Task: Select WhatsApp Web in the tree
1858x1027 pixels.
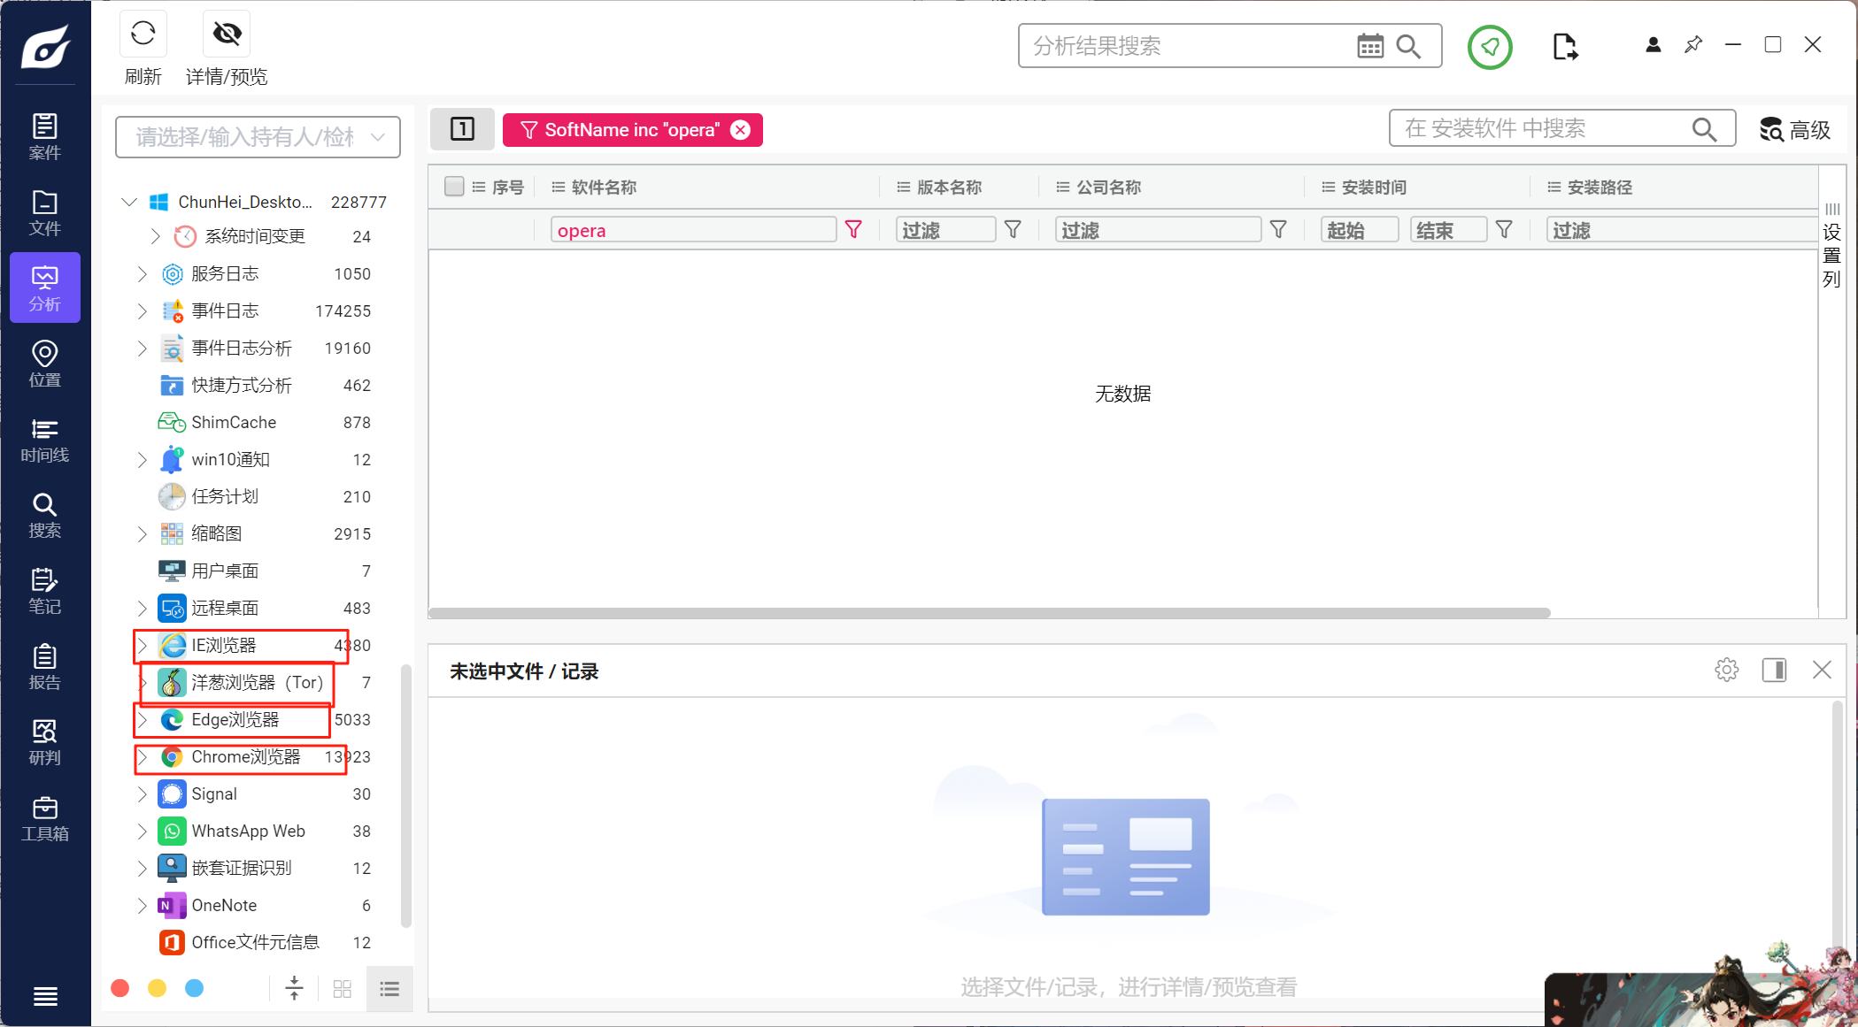Action: [248, 831]
